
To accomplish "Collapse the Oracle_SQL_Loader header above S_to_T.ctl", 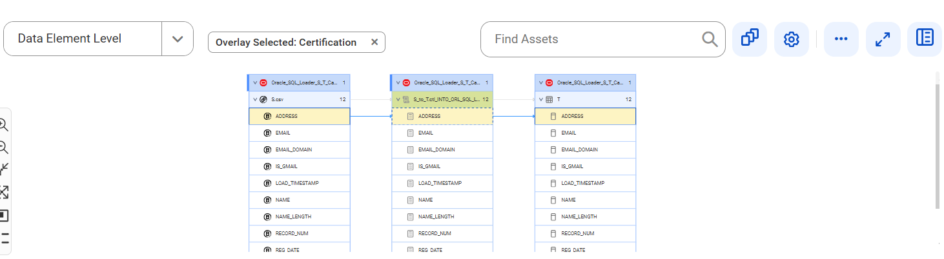I will (x=398, y=82).
